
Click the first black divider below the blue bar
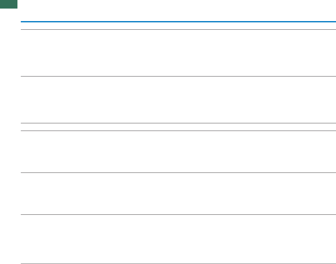[x=178, y=29]
